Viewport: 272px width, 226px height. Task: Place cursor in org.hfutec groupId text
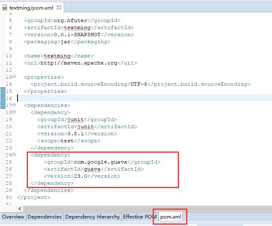pyautogui.click(x=71, y=20)
